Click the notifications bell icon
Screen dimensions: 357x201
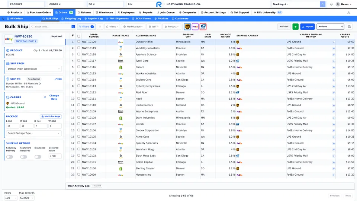tap(331, 4)
